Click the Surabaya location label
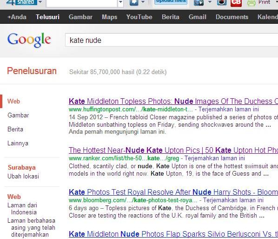The height and width of the screenshot is (239, 278). (x=22, y=167)
